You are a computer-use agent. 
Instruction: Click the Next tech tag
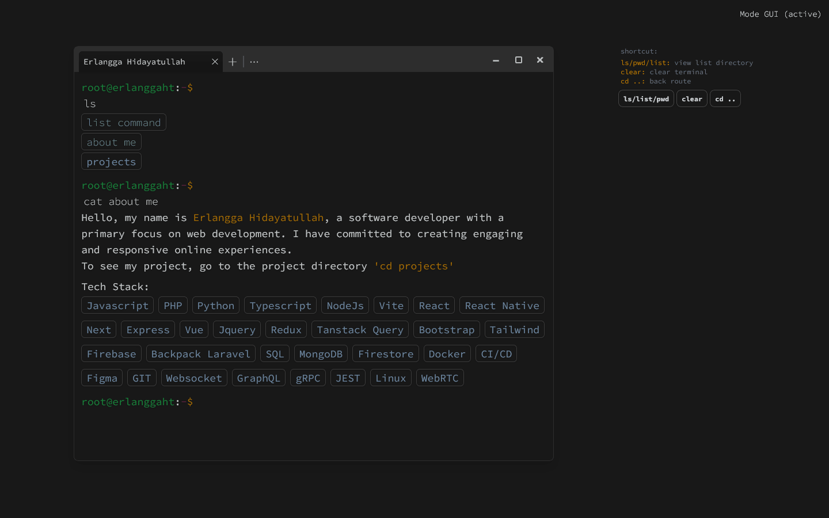click(98, 330)
